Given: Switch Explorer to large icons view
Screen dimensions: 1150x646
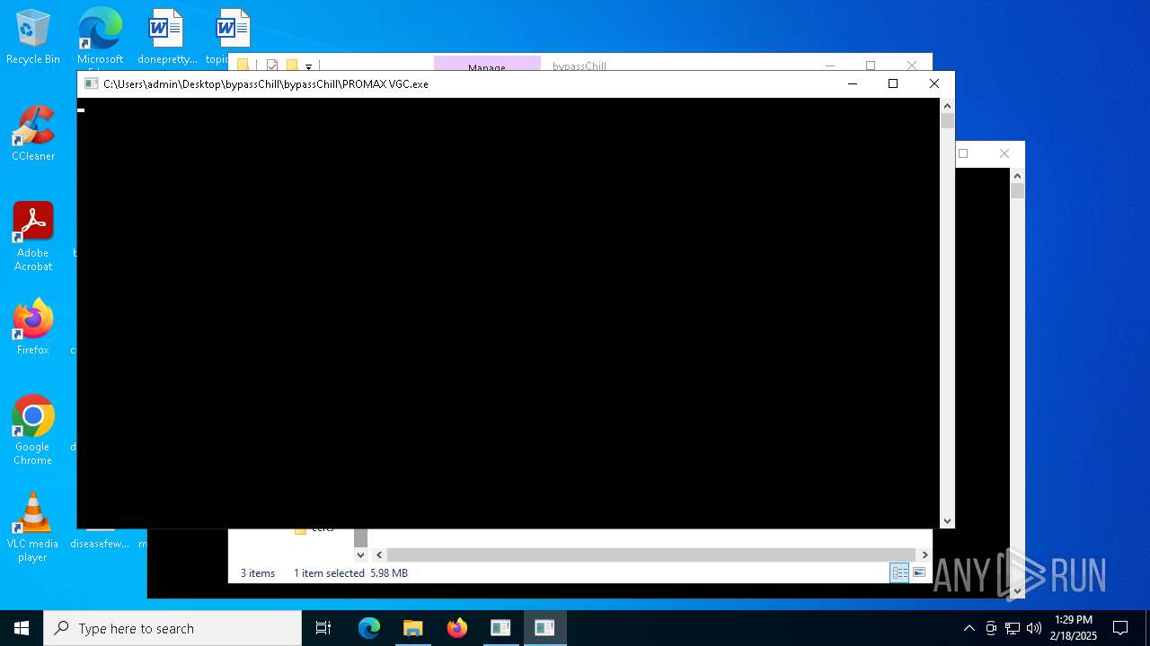Looking at the screenshot, I should pyautogui.click(x=919, y=572).
